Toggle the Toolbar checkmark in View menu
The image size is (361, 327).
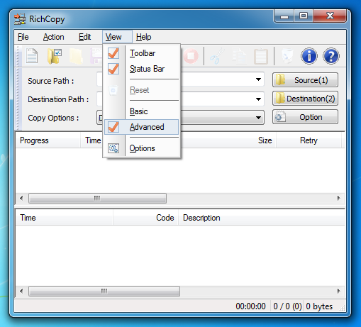113,53
